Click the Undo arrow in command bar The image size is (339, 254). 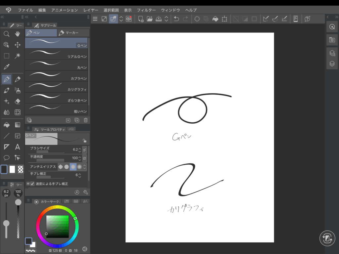pyautogui.click(x=176, y=19)
